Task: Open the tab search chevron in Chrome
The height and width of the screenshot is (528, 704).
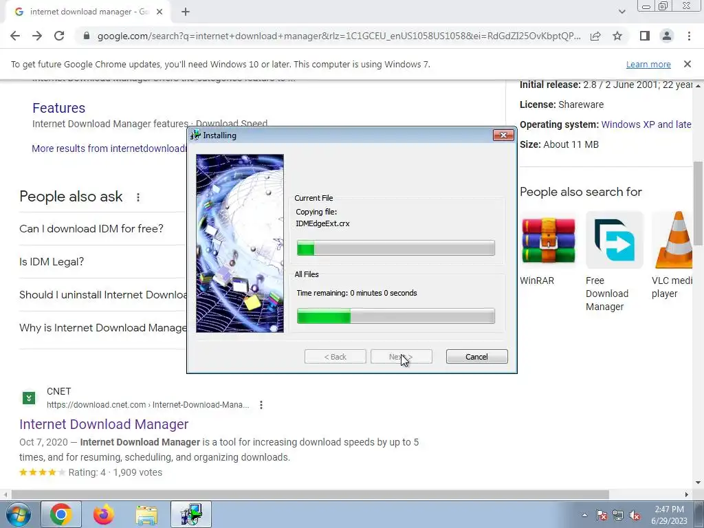Action: point(621,12)
